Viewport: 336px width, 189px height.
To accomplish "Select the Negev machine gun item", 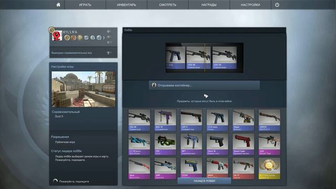I will (x=243, y=120).
